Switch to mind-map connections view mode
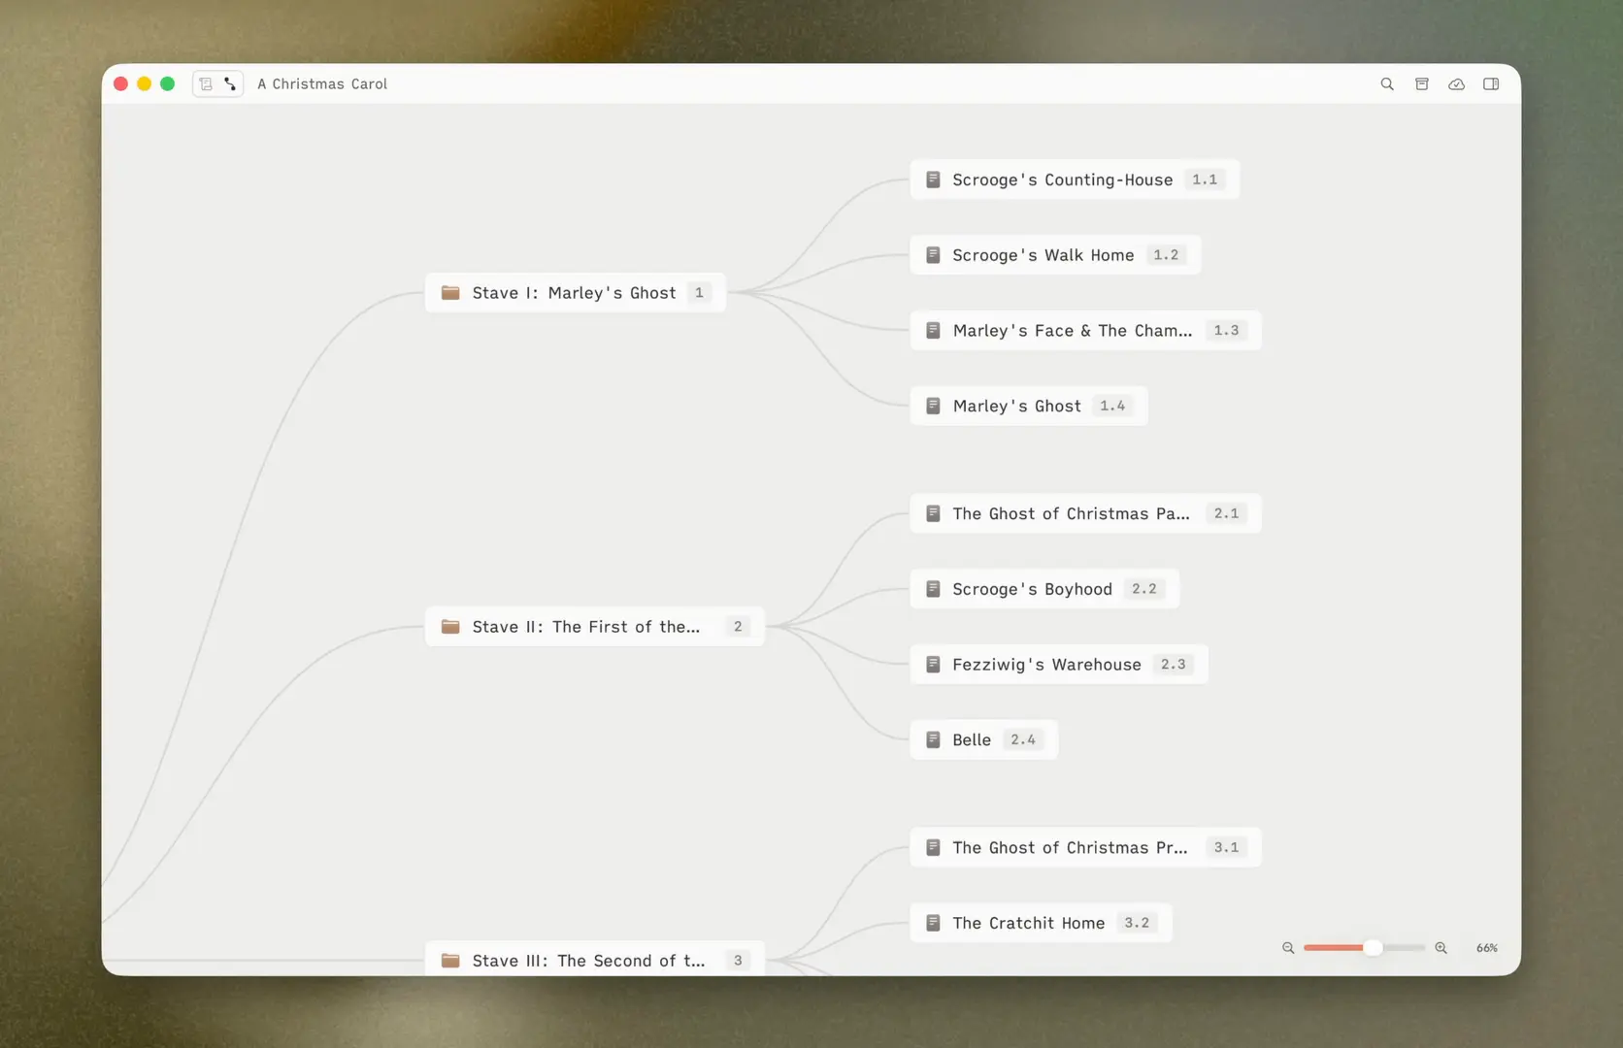 tap(229, 83)
